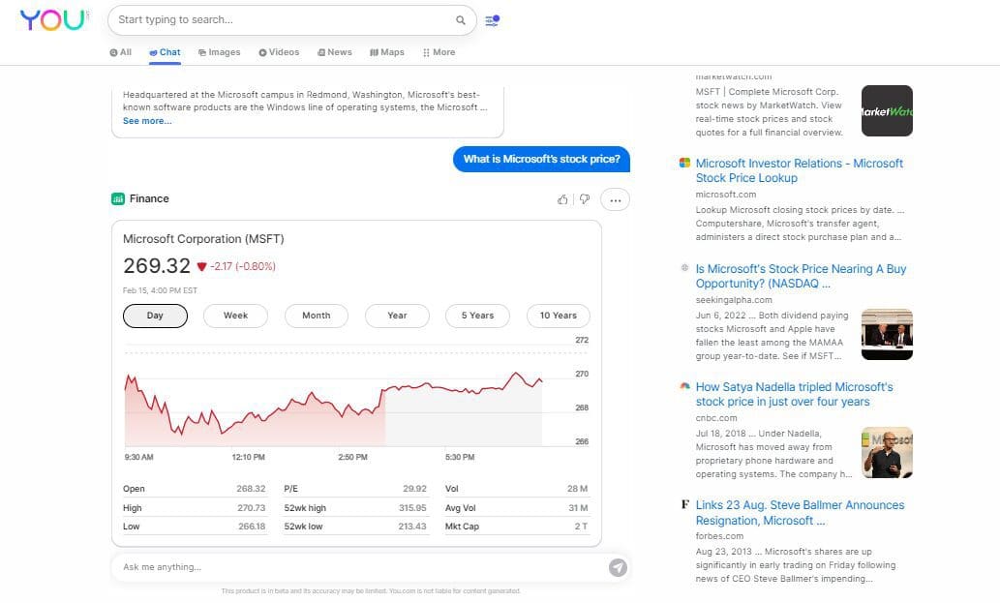Click the What is Microsoft's stock price bubble
This screenshot has width=1000, height=603.
541,159
